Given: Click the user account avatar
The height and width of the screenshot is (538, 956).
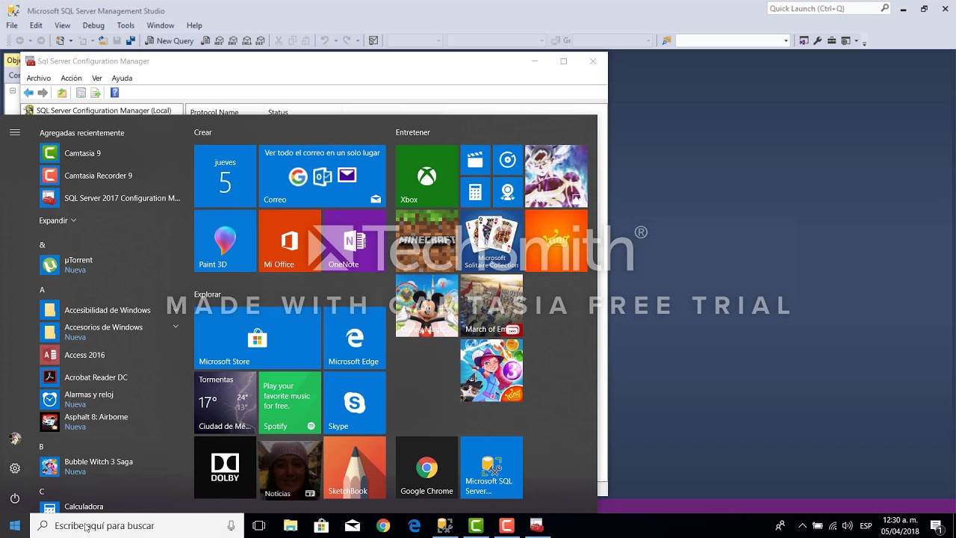Looking at the screenshot, I should [x=15, y=439].
